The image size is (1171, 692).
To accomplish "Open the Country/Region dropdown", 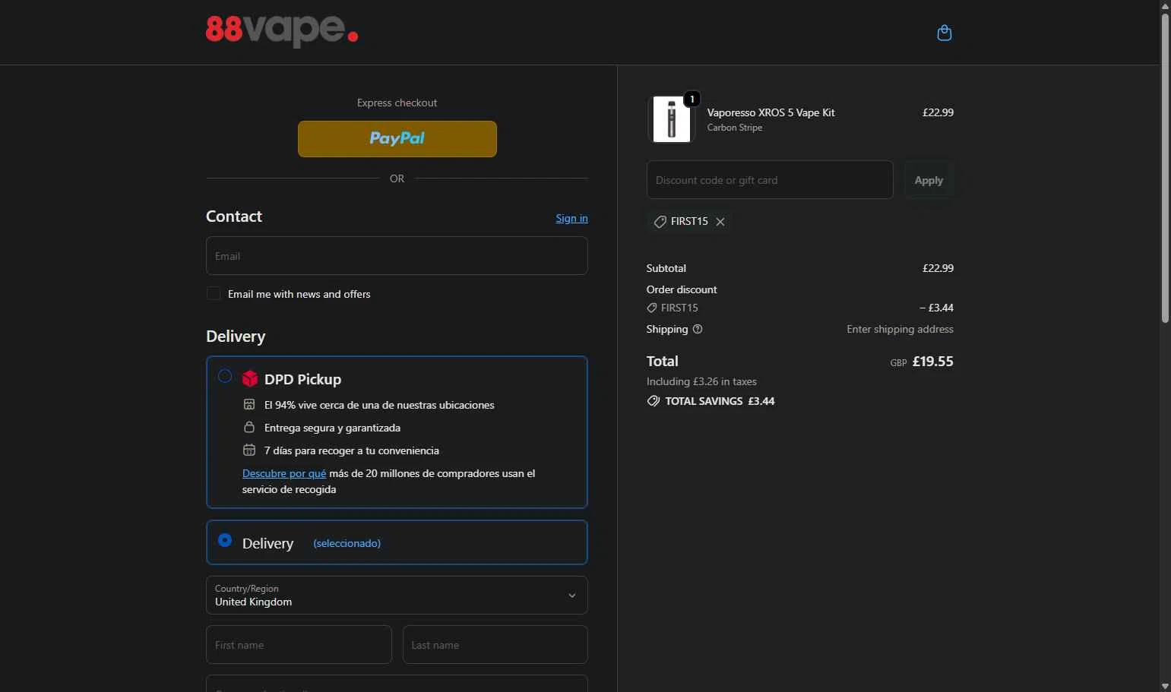I will [397, 595].
